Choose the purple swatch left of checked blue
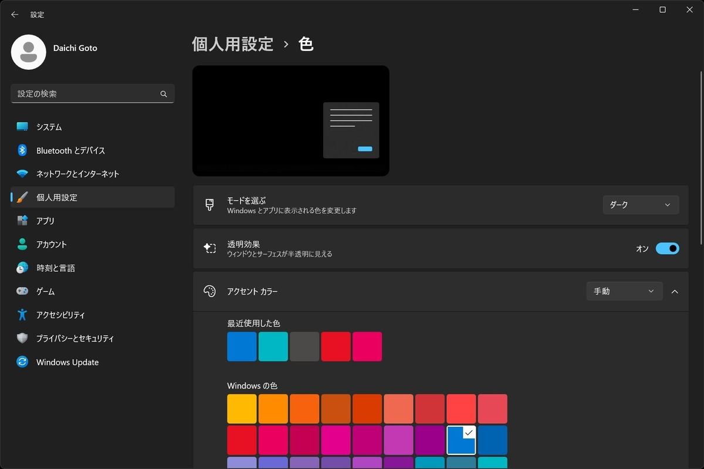Screen dimensions: 704x469 coord(430,440)
